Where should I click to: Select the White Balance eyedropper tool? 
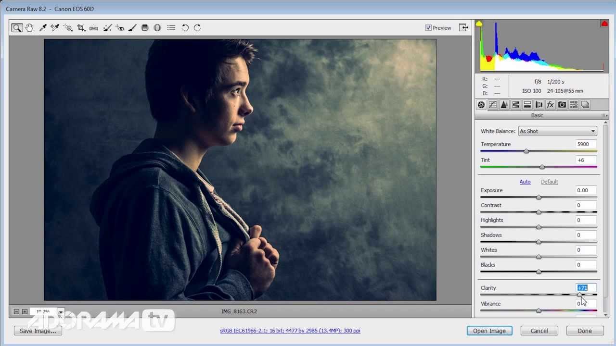click(43, 28)
